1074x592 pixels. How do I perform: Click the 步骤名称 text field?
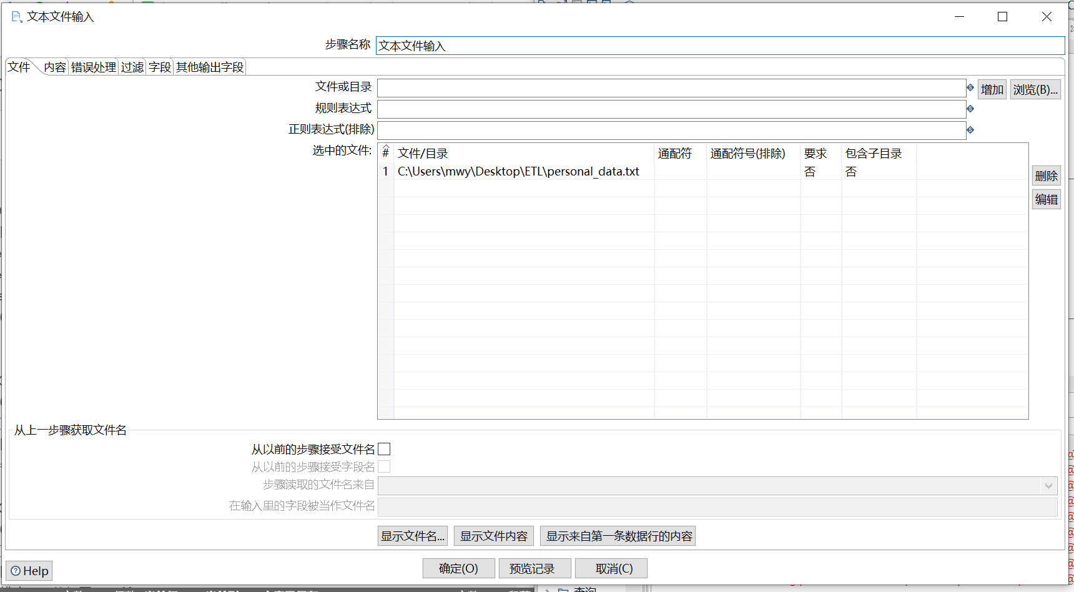tap(720, 46)
